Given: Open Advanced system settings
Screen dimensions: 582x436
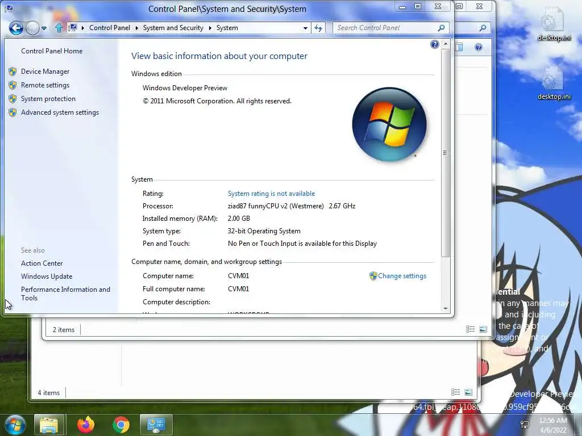Looking at the screenshot, I should (60, 112).
